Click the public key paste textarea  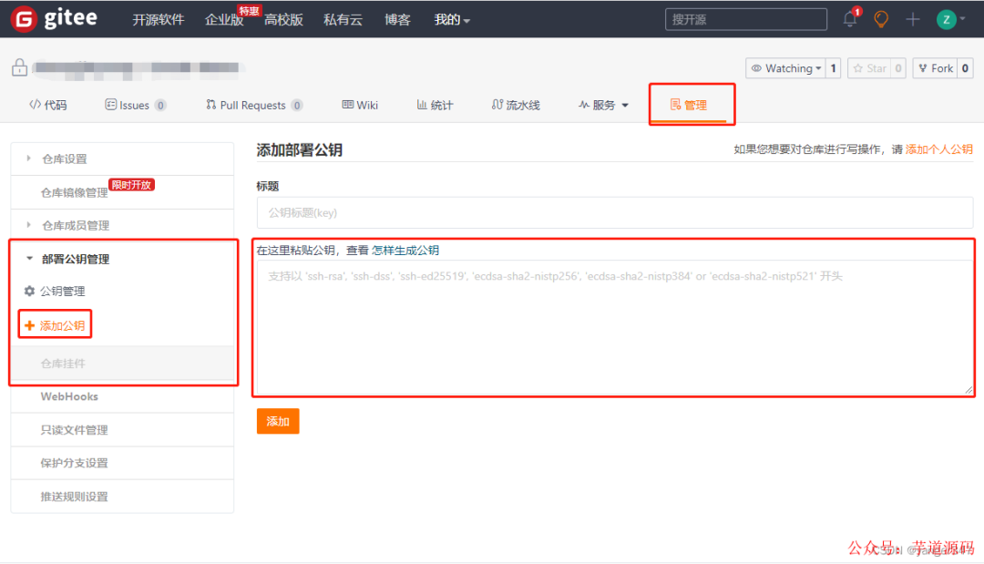615,327
